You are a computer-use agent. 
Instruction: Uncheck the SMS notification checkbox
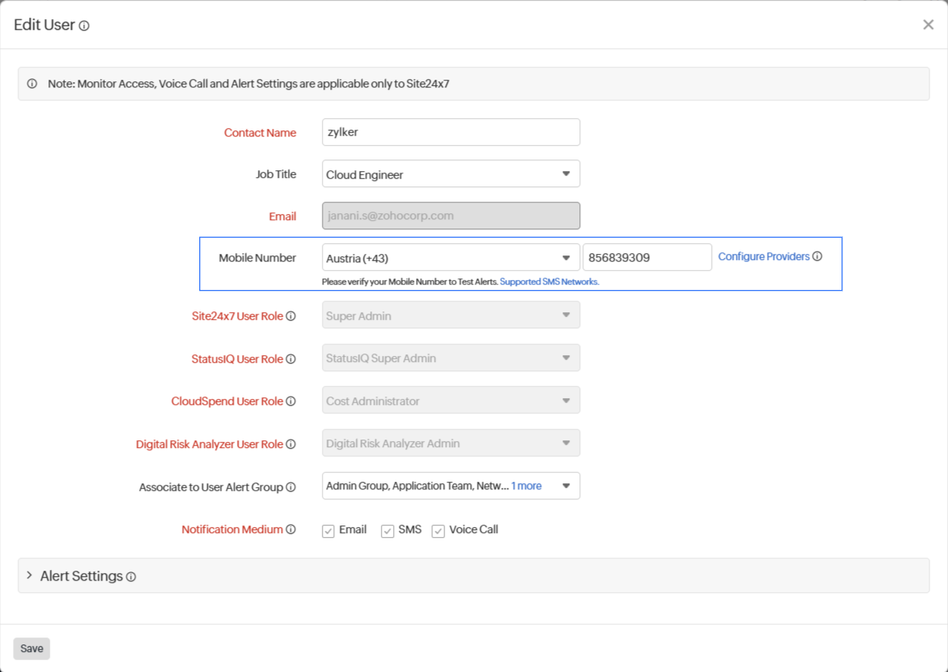[x=388, y=531]
